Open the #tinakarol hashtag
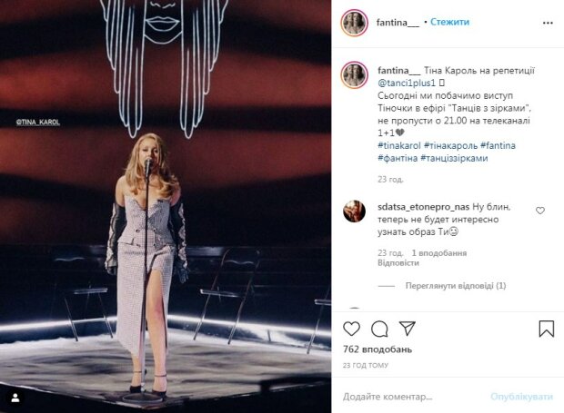Screen dimensions: 564x413 point(399,145)
